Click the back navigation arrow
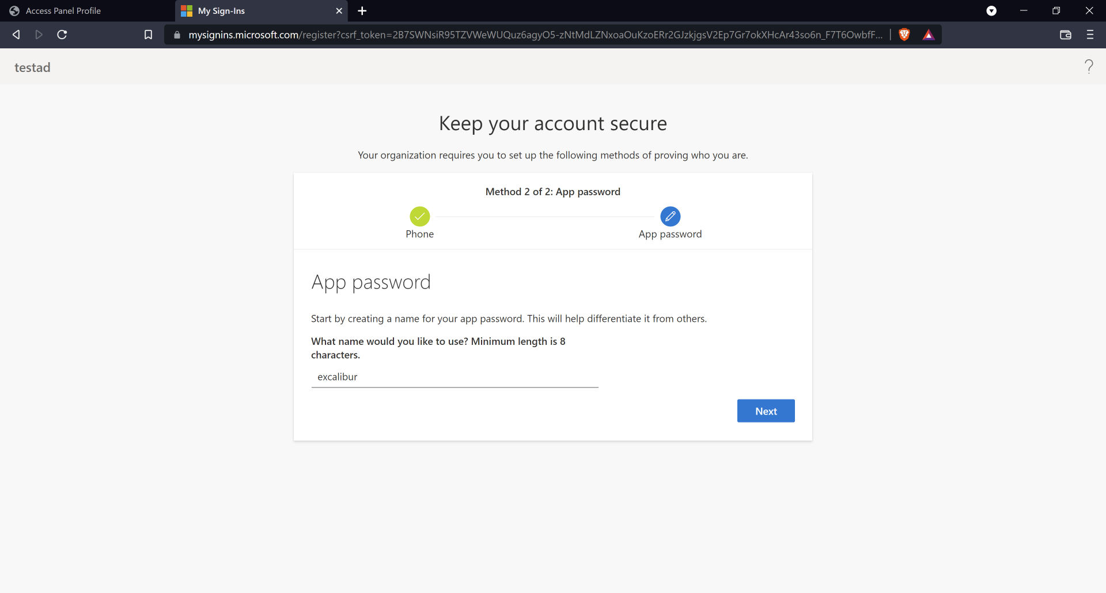Viewport: 1106px width, 593px height. point(16,35)
